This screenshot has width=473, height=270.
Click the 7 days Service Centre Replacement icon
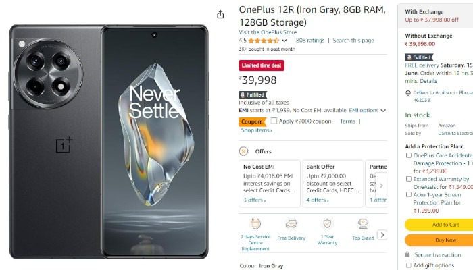click(255, 223)
